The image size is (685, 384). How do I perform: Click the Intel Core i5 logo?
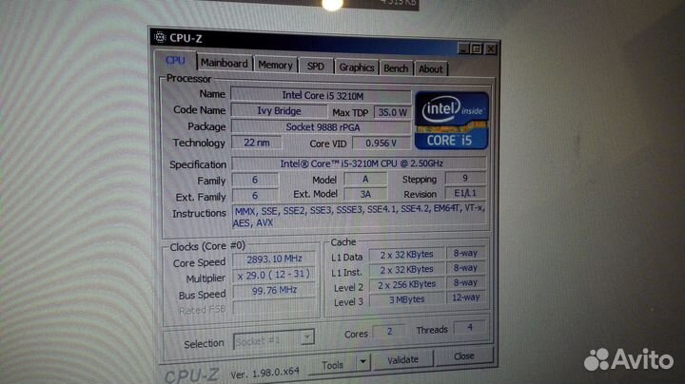(x=452, y=121)
